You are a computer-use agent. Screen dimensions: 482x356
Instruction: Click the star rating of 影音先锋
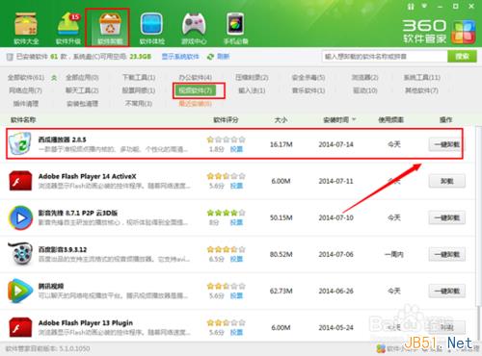pyautogui.click(x=226, y=213)
